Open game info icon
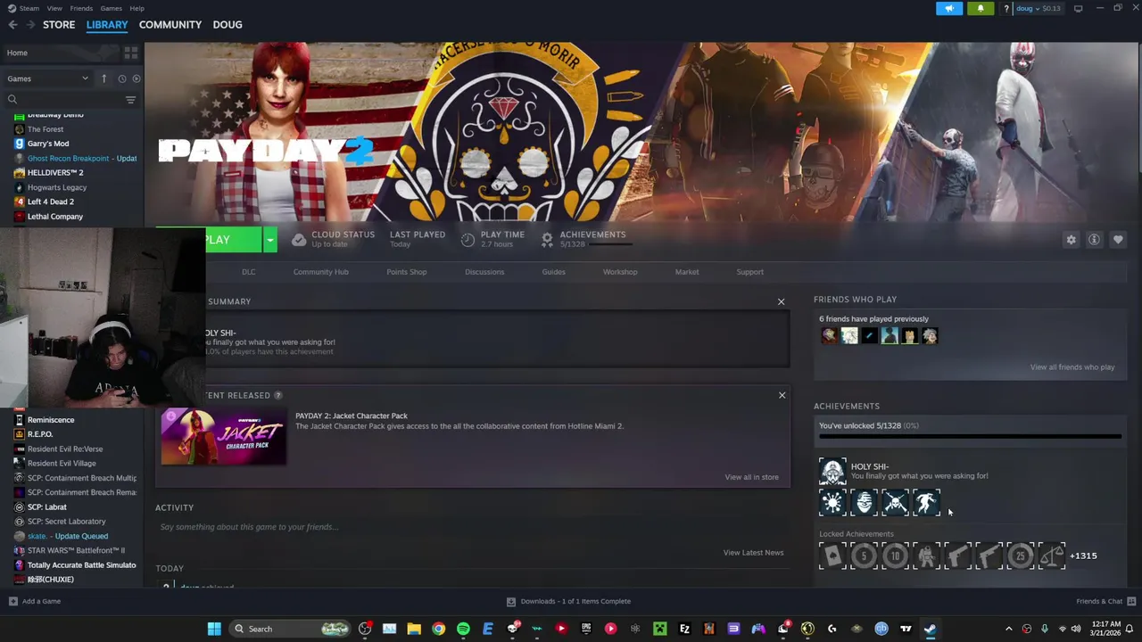 (x=1094, y=240)
